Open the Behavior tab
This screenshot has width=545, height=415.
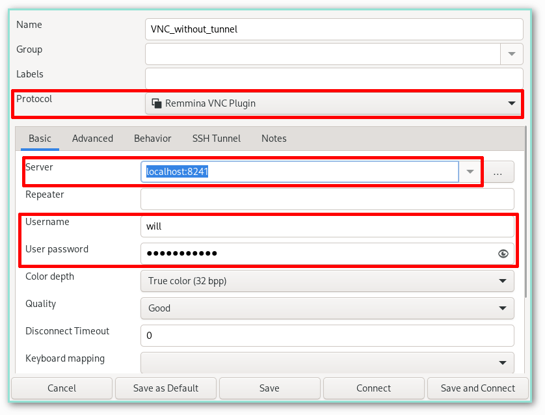pos(152,138)
